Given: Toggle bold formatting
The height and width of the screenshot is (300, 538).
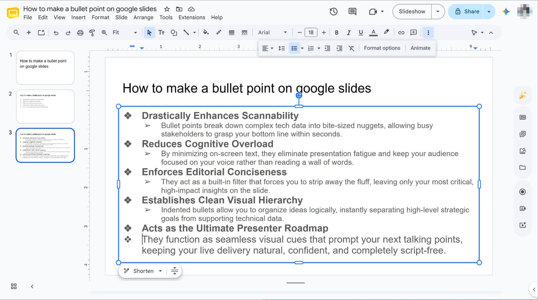Looking at the screenshot, I should (x=337, y=33).
